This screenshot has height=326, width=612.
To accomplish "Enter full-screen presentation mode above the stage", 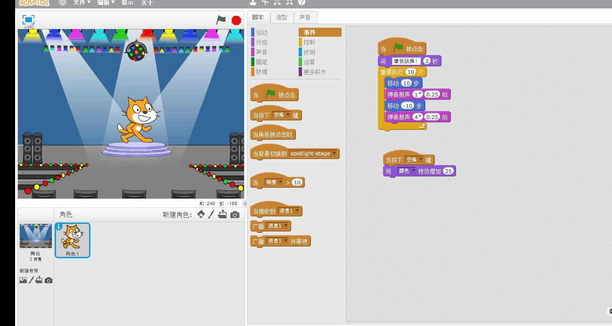I will click(x=29, y=20).
